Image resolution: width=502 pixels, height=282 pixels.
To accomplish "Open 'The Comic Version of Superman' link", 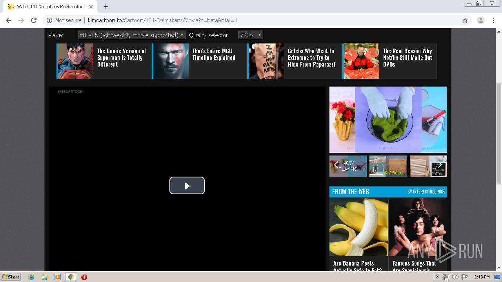I will coord(122,58).
